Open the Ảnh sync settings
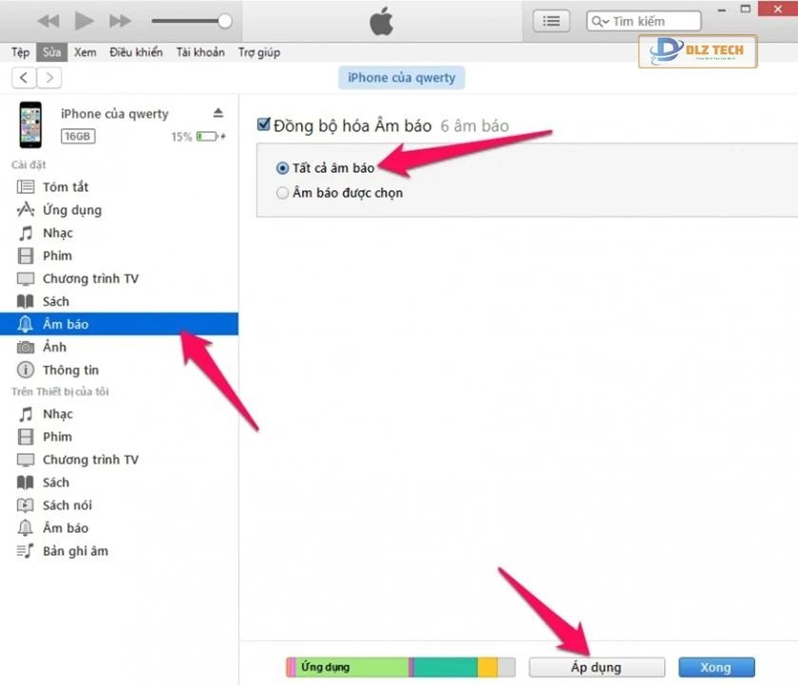The image size is (798, 685). [x=54, y=346]
